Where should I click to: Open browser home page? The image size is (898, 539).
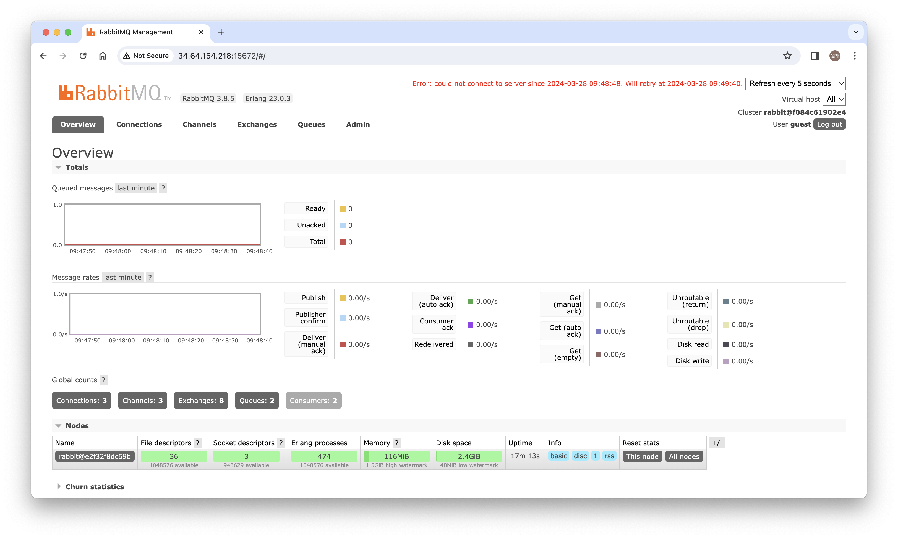pos(103,56)
